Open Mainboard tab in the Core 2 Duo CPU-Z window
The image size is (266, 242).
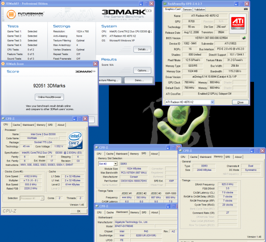tap(28, 125)
